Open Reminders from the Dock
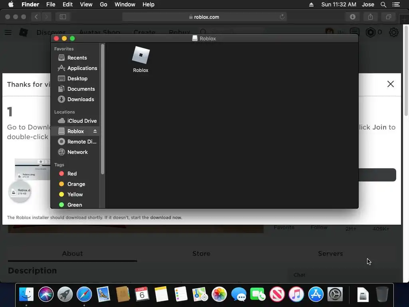This screenshot has height=307, width=409. 181,294
